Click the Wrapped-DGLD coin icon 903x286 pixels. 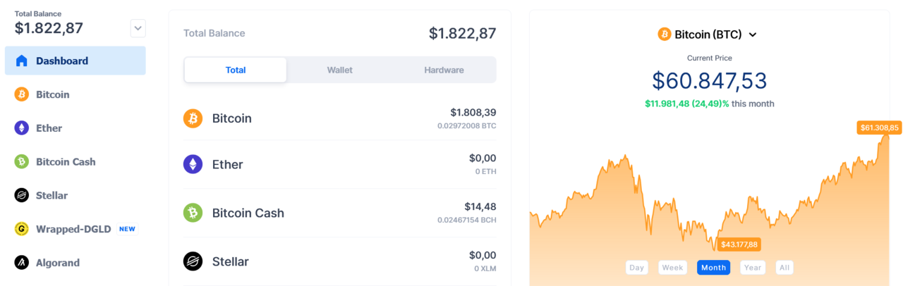point(22,229)
